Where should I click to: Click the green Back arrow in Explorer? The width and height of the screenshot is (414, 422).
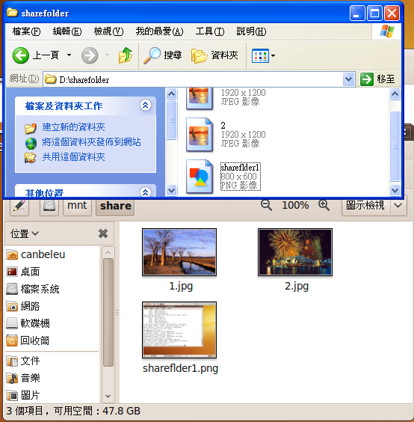[21, 55]
